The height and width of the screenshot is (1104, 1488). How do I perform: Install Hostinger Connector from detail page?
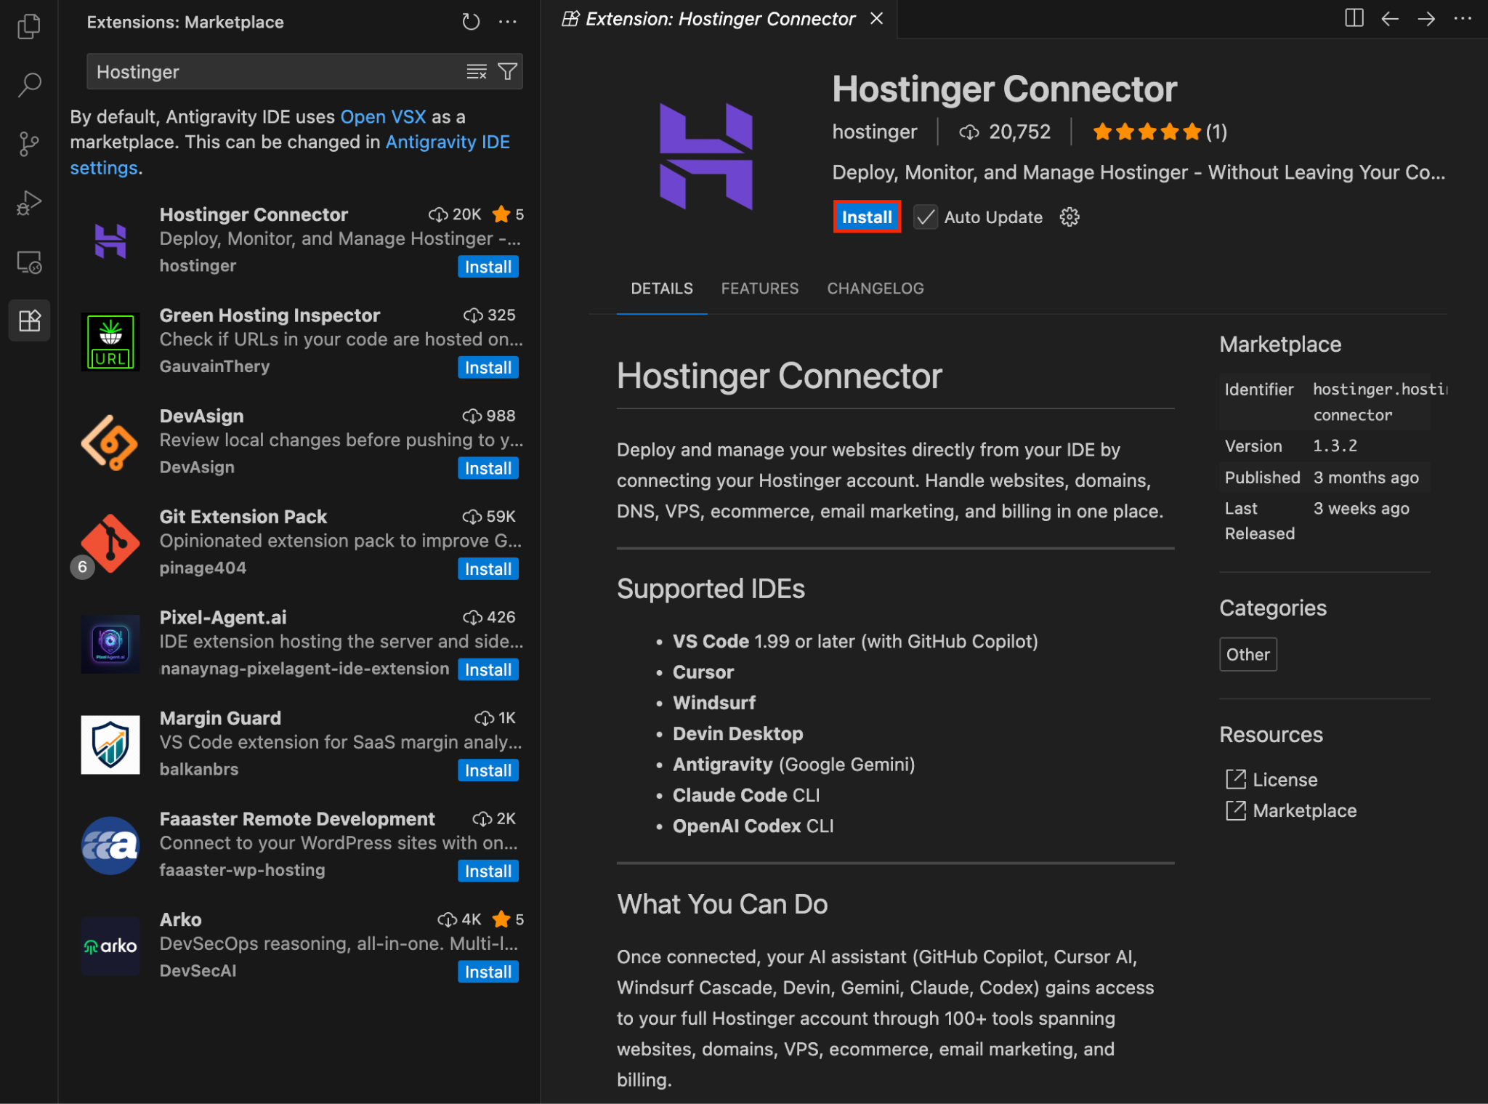[x=867, y=217]
